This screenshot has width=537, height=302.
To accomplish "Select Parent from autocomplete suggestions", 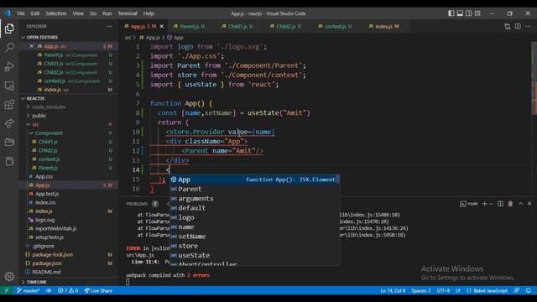I will point(254,189).
